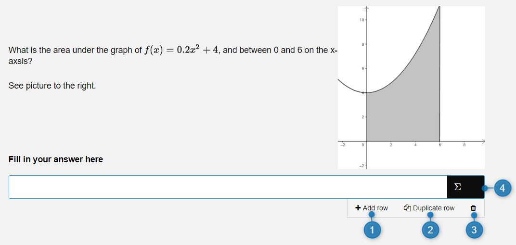The height and width of the screenshot is (245, 516).
Task: Click the y-axis label 10 on the graph
Action: pyautogui.click(x=361, y=20)
